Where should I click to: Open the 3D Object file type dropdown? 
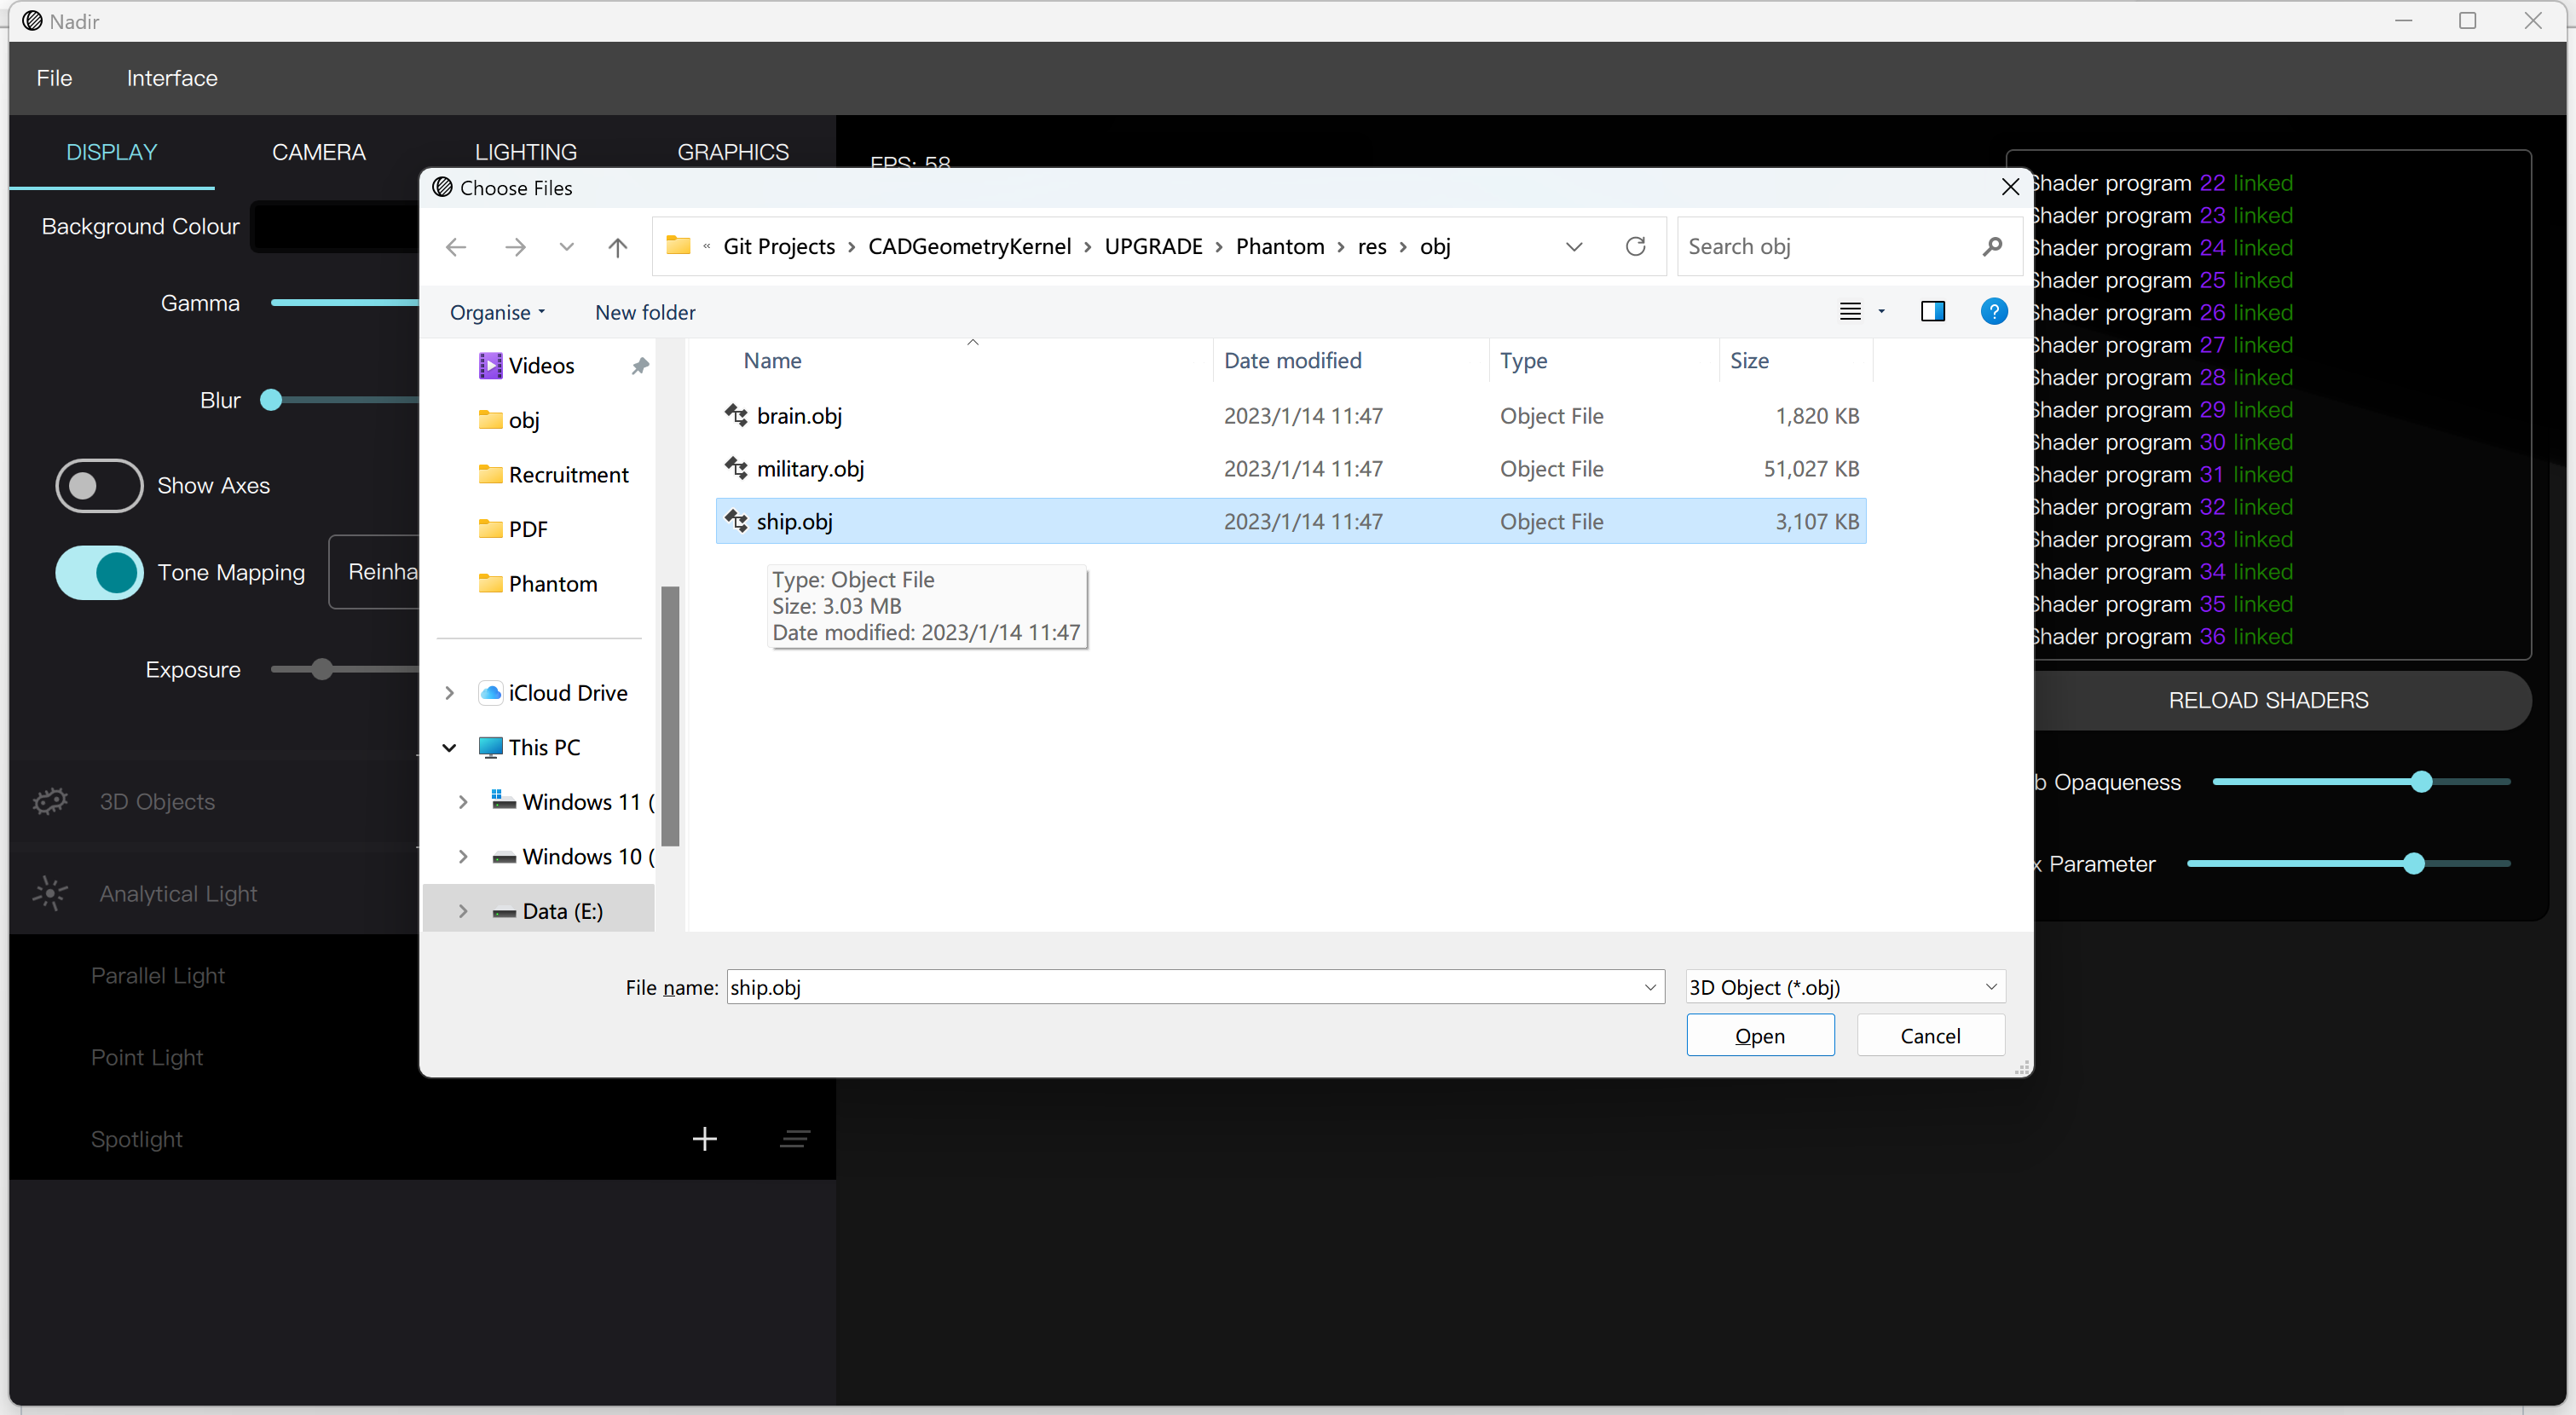click(1844, 987)
